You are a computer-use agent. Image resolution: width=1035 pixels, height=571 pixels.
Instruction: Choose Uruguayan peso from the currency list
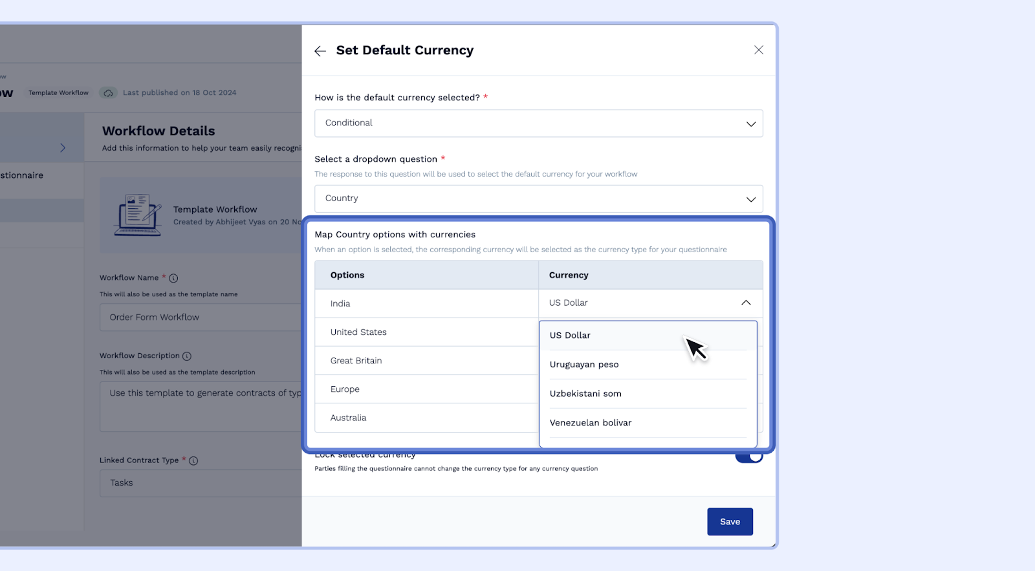tap(648, 365)
